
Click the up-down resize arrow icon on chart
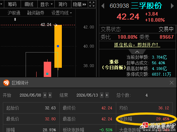pos(15,19)
